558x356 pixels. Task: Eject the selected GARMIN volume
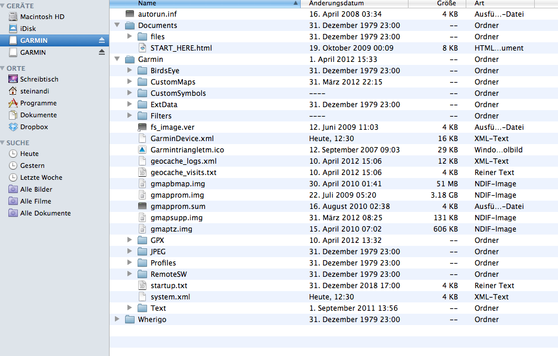click(x=102, y=40)
